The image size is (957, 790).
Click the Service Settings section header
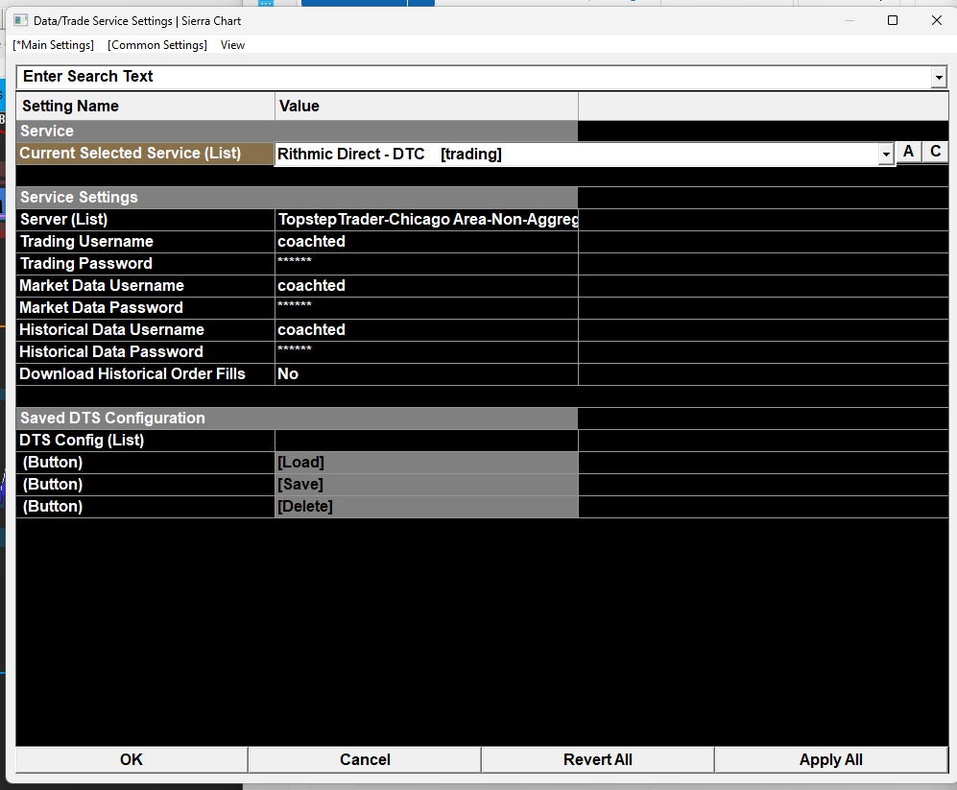[x=297, y=197]
